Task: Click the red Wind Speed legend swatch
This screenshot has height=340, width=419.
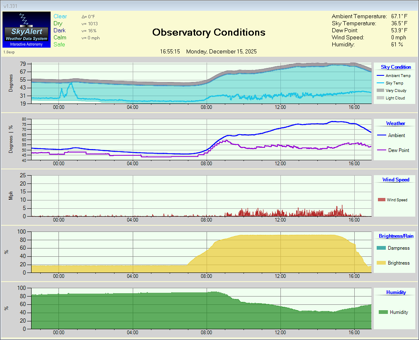Action: (381, 200)
